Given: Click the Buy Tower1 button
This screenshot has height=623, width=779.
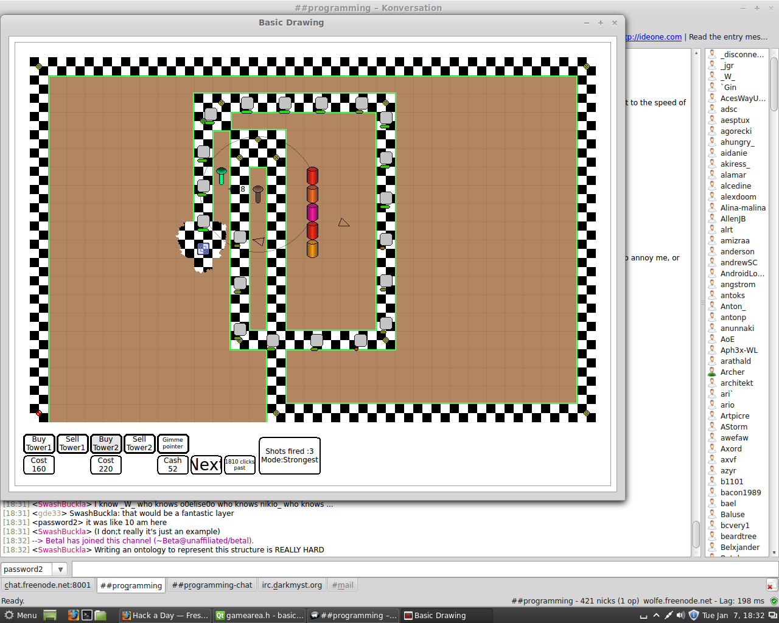Looking at the screenshot, I should [39, 444].
